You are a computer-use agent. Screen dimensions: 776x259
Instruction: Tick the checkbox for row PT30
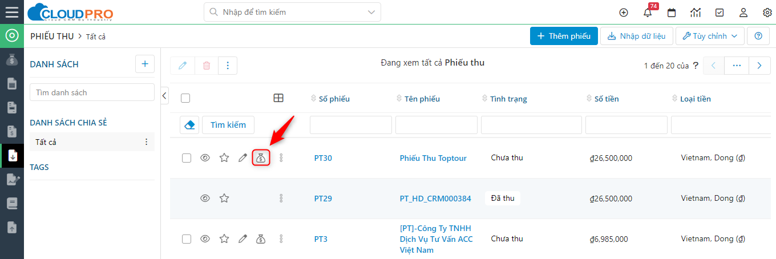click(x=187, y=158)
